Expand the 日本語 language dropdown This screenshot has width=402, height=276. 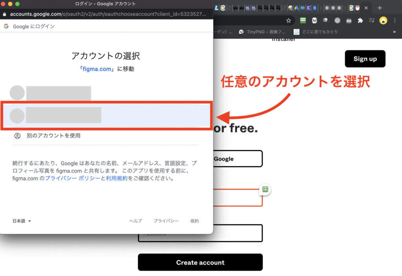(22, 221)
